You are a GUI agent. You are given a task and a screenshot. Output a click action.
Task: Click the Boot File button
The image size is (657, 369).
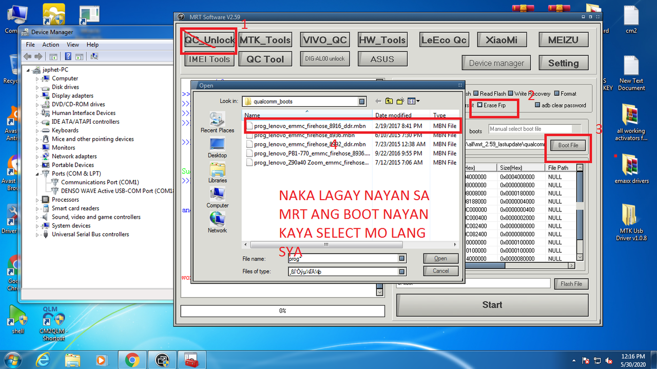(x=568, y=145)
